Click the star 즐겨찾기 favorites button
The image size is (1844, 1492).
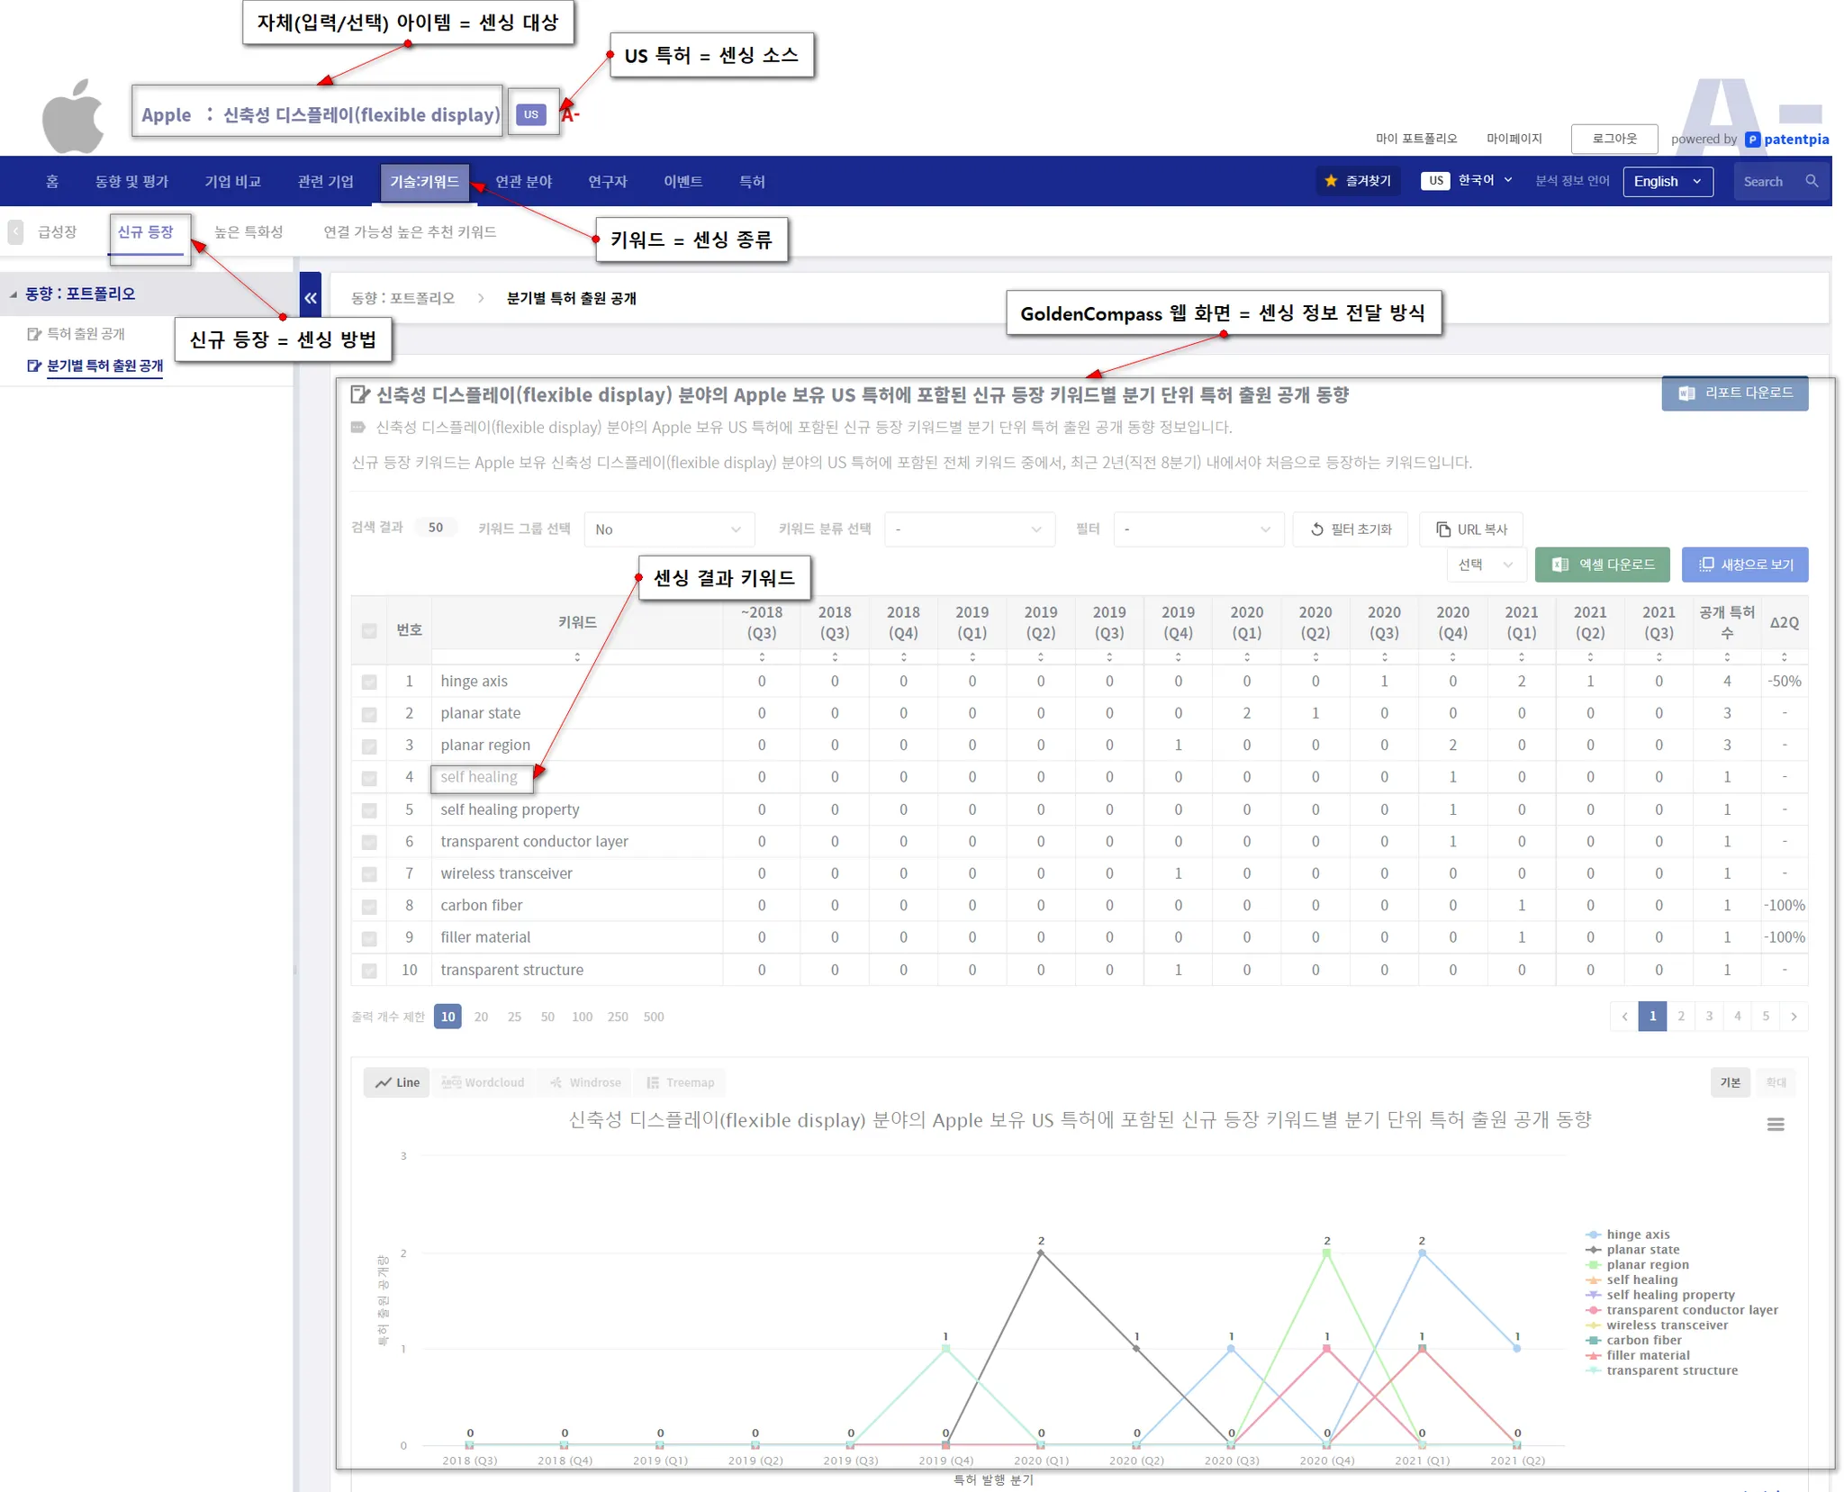[x=1358, y=181]
